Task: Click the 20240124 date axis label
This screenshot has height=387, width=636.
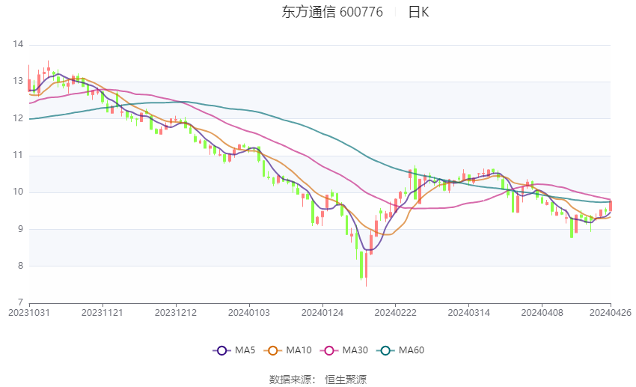Action: [x=322, y=312]
